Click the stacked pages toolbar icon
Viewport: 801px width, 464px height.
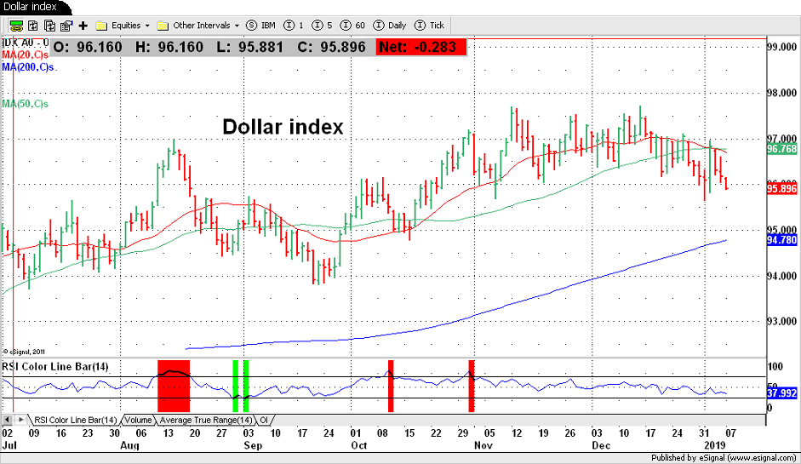(49, 26)
